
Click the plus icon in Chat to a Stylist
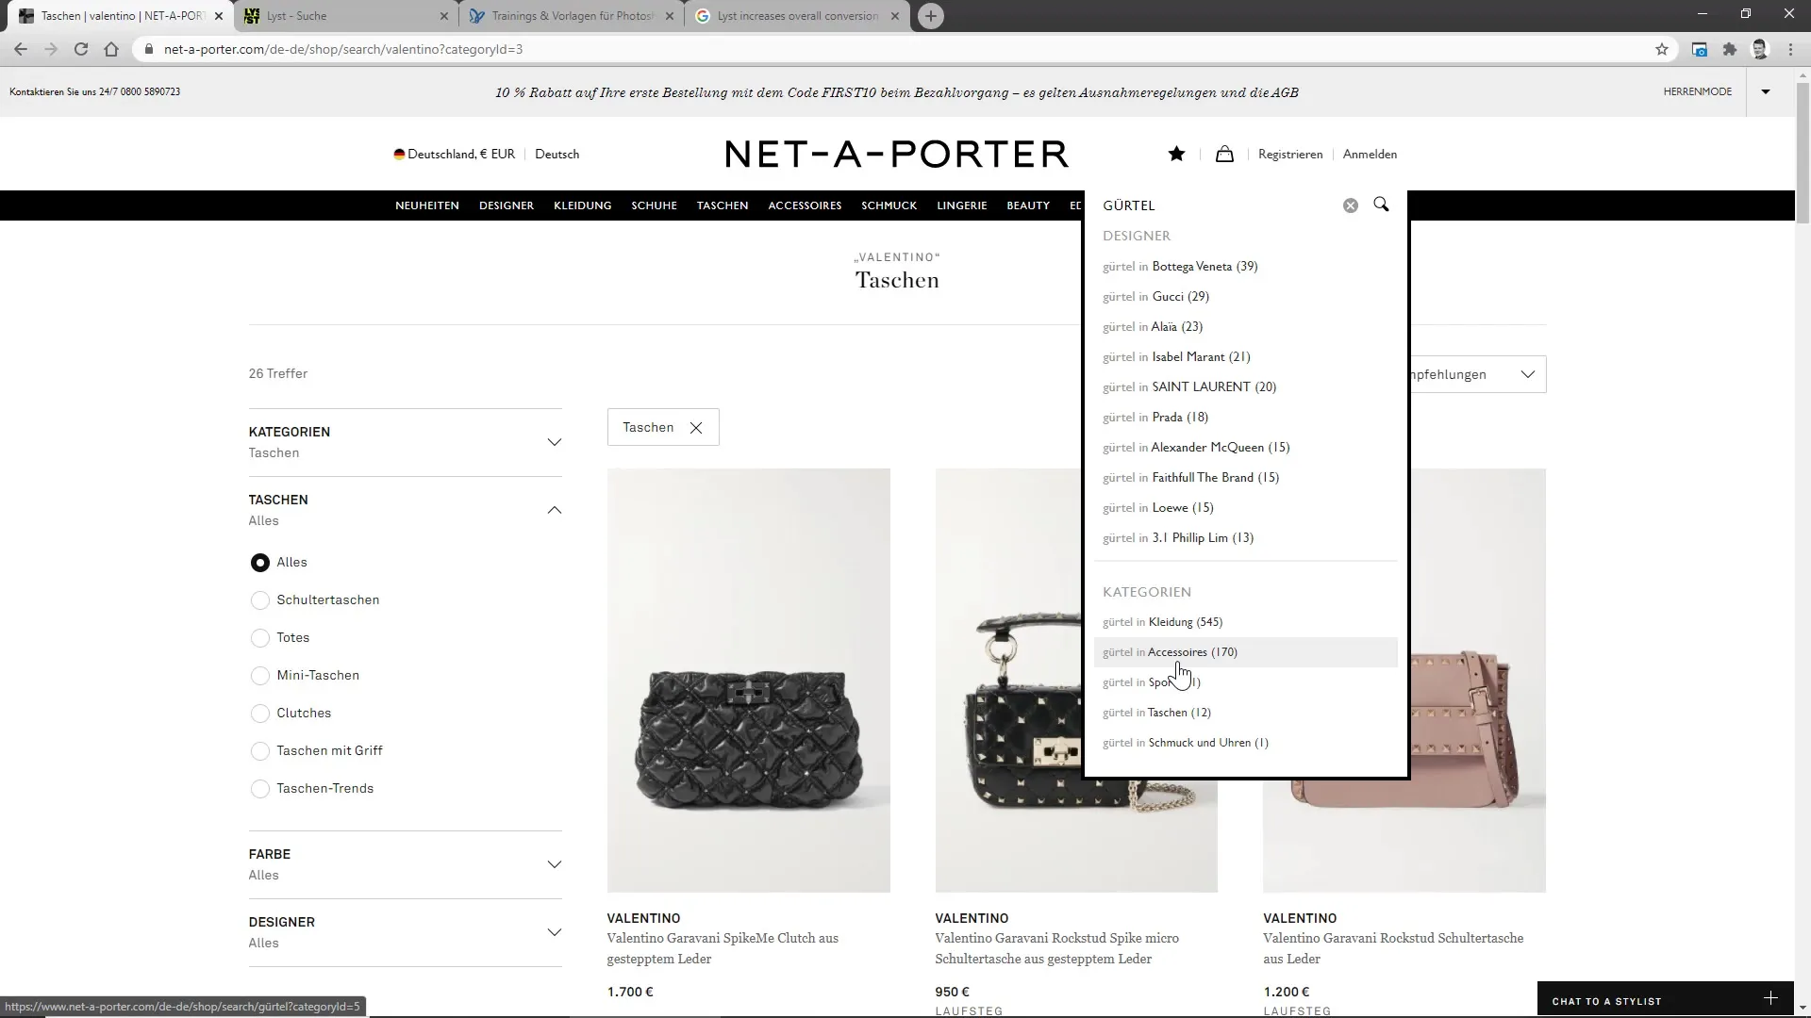[1770, 998]
